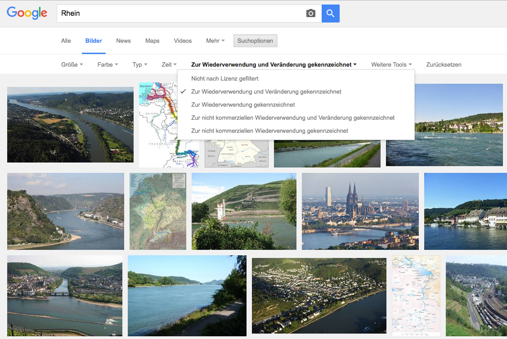507x339 pixels.
Task: Open the Größe filter dropdown
Action: tap(72, 64)
